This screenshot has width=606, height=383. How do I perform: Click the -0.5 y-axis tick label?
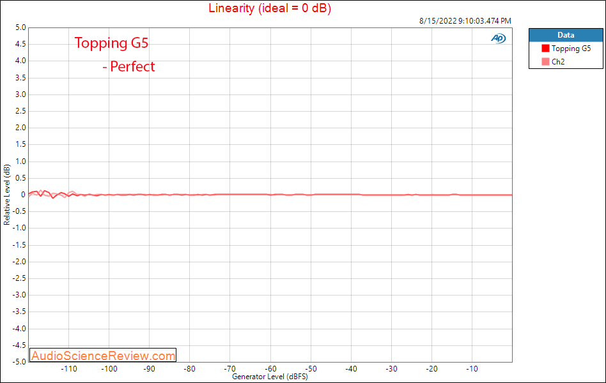point(19,211)
